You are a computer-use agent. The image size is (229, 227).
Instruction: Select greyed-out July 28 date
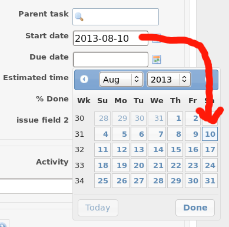pos(102,119)
